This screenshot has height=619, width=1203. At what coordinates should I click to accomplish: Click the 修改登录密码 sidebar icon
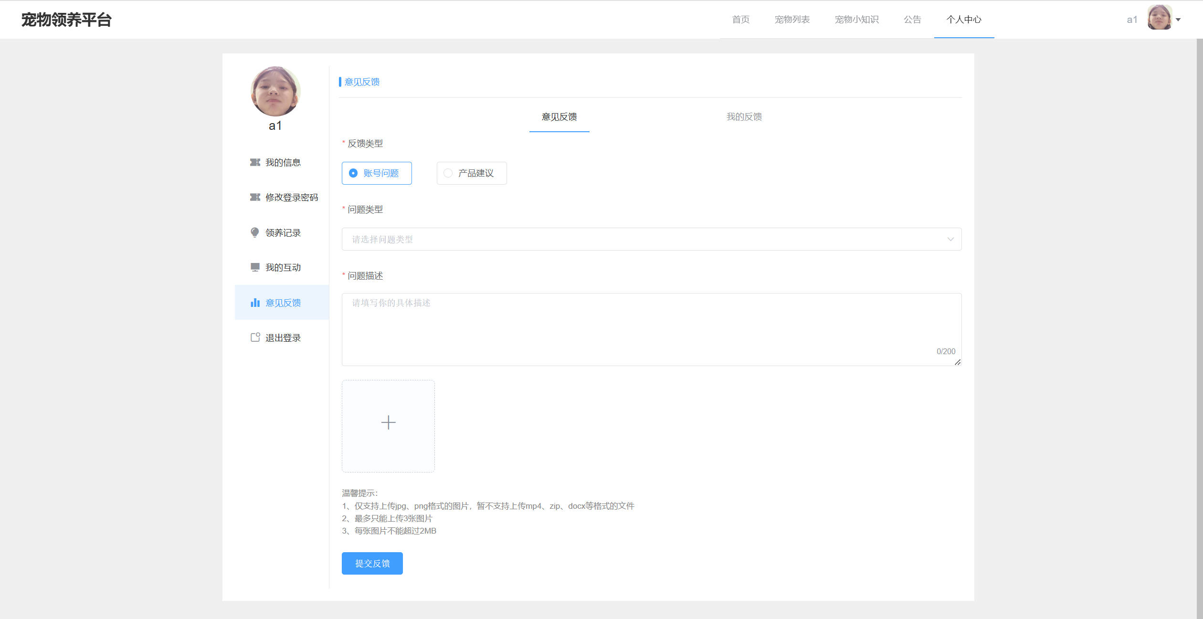255,197
